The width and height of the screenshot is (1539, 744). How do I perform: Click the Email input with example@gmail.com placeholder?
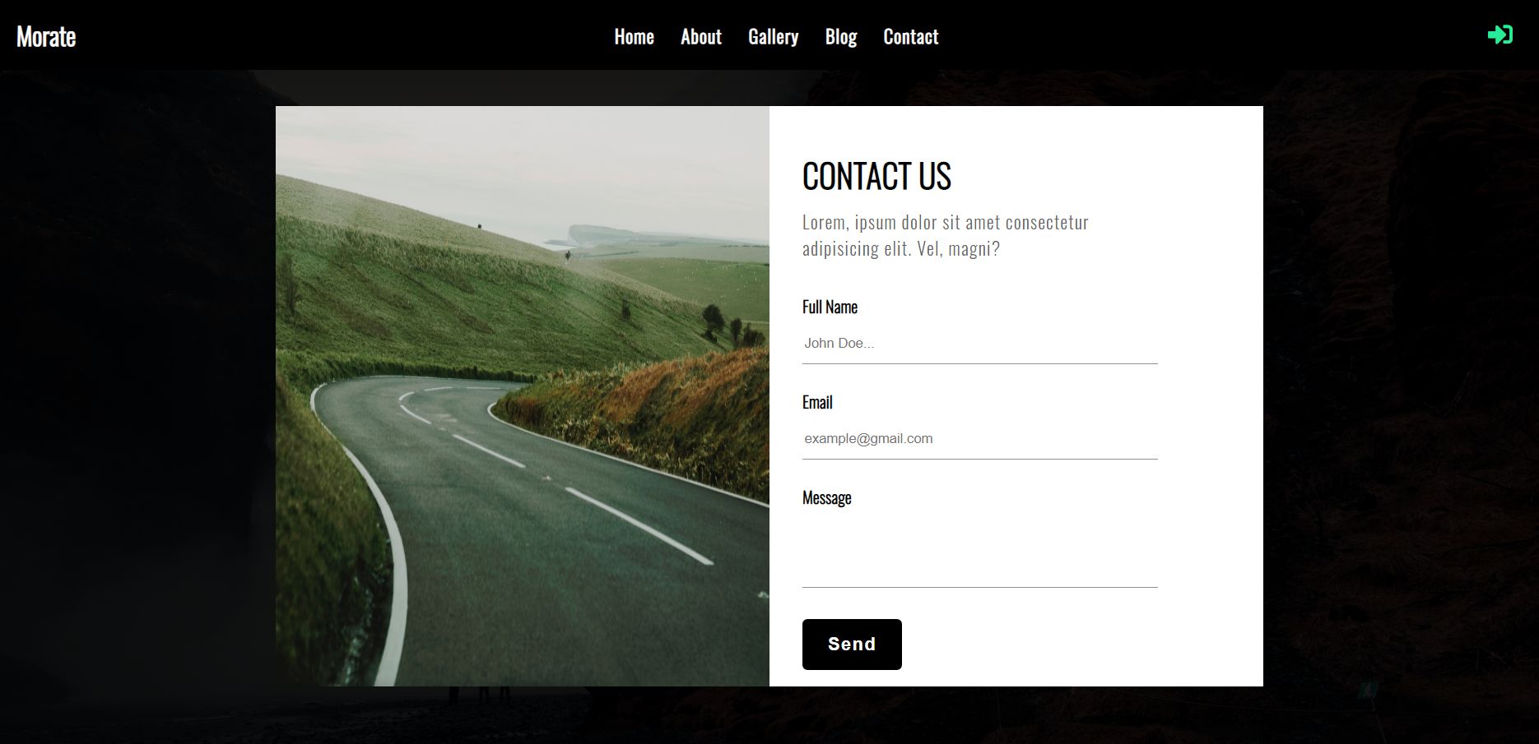979,439
